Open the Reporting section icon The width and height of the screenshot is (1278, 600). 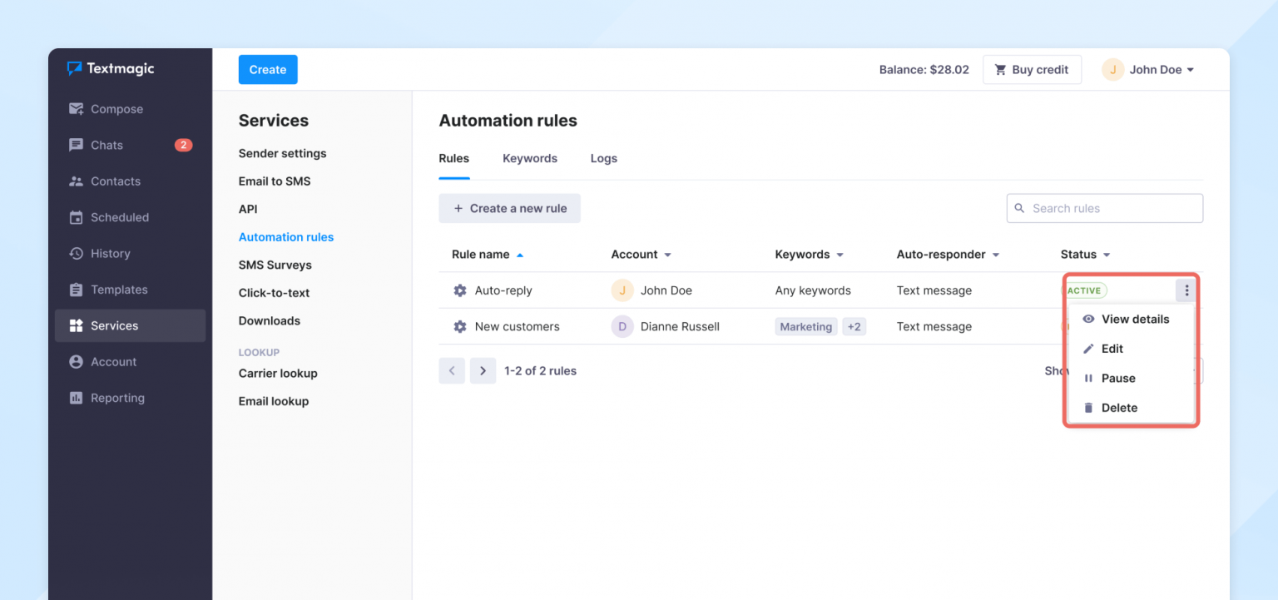click(76, 398)
